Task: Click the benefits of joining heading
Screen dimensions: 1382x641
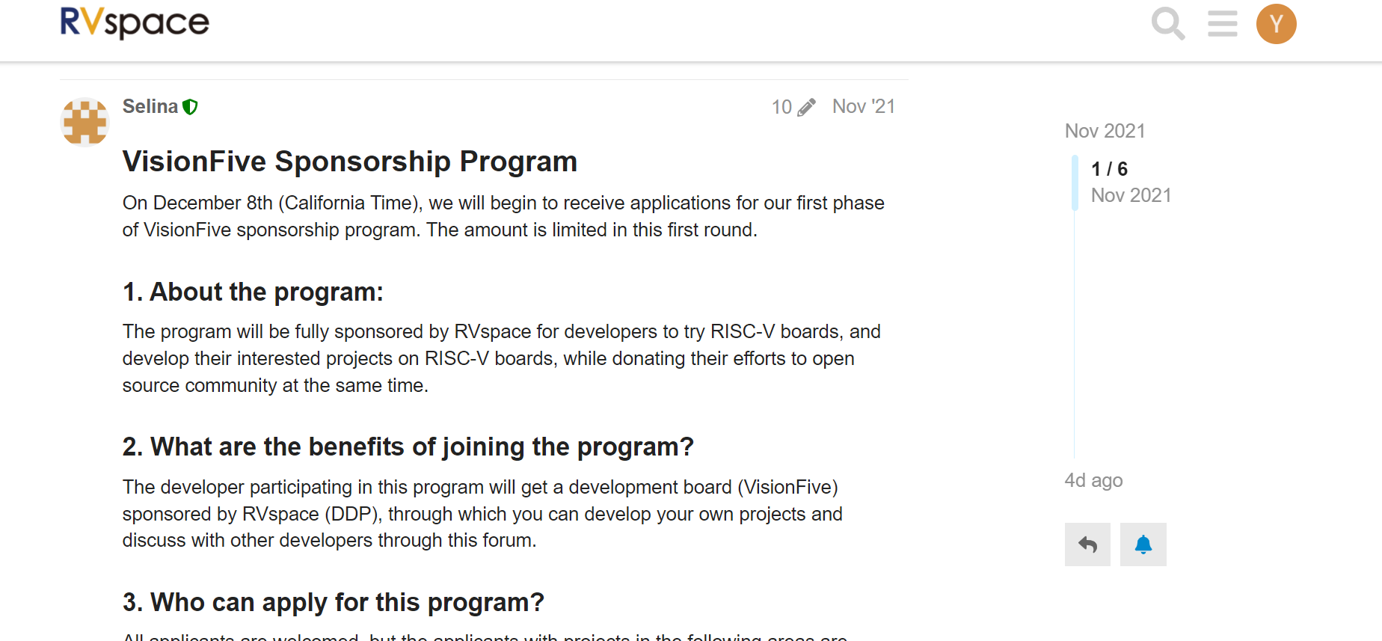Action: click(x=408, y=447)
